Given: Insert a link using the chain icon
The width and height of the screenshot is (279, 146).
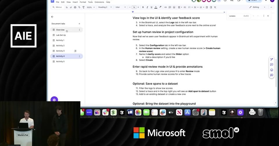Looking at the screenshot, I should (x=165, y=7).
